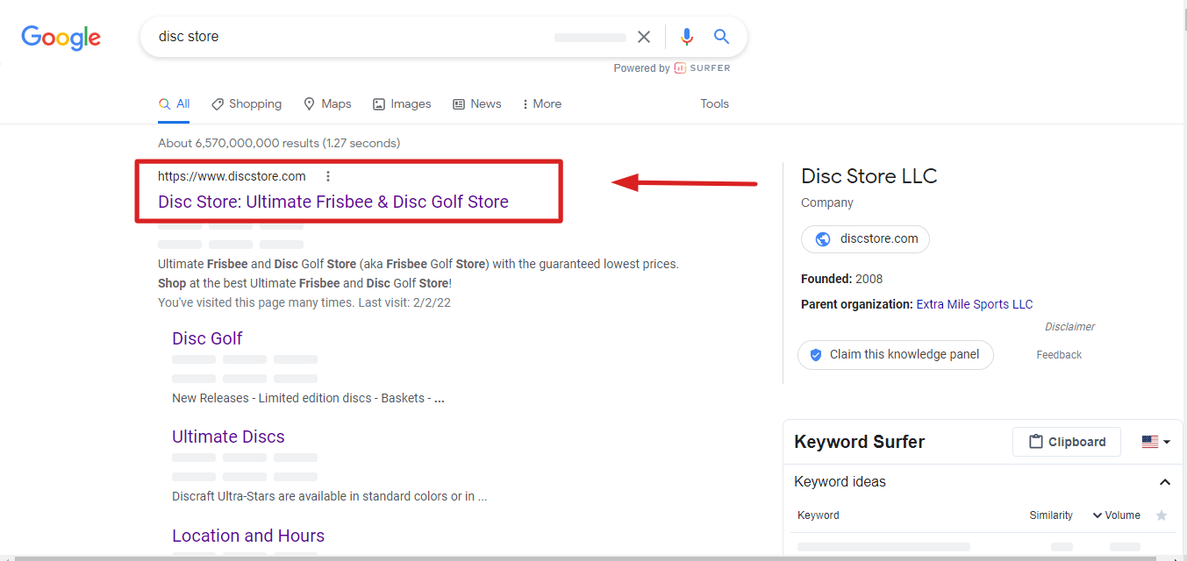Image resolution: width=1187 pixels, height=561 pixels.
Task: Select the All results tab
Action: 174,103
